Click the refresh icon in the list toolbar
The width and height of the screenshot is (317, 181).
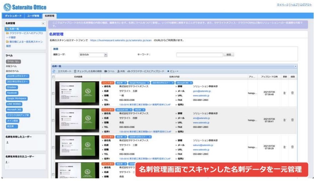coord(54,71)
